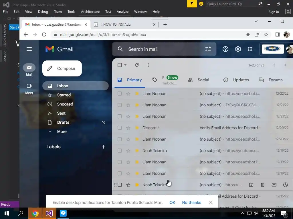The image size is (293, 219).
Task: Share this page from address bar
Action: (257, 35)
